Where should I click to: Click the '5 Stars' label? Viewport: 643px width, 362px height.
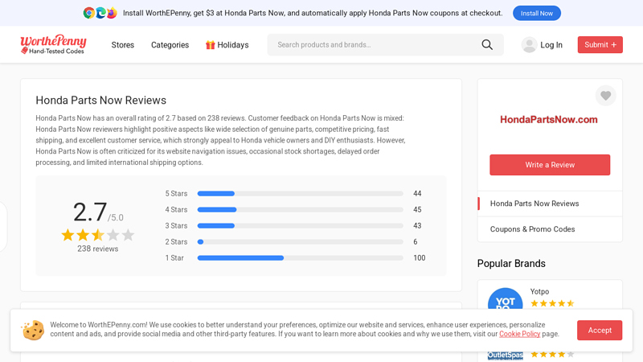176,193
